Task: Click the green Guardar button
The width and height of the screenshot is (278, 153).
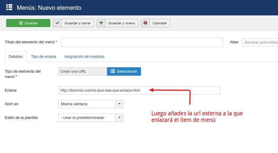Action: pos(28,23)
